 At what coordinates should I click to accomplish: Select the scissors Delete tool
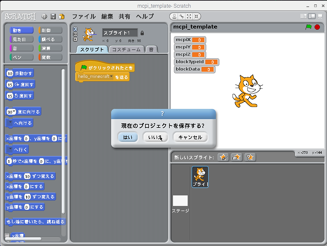point(182,16)
